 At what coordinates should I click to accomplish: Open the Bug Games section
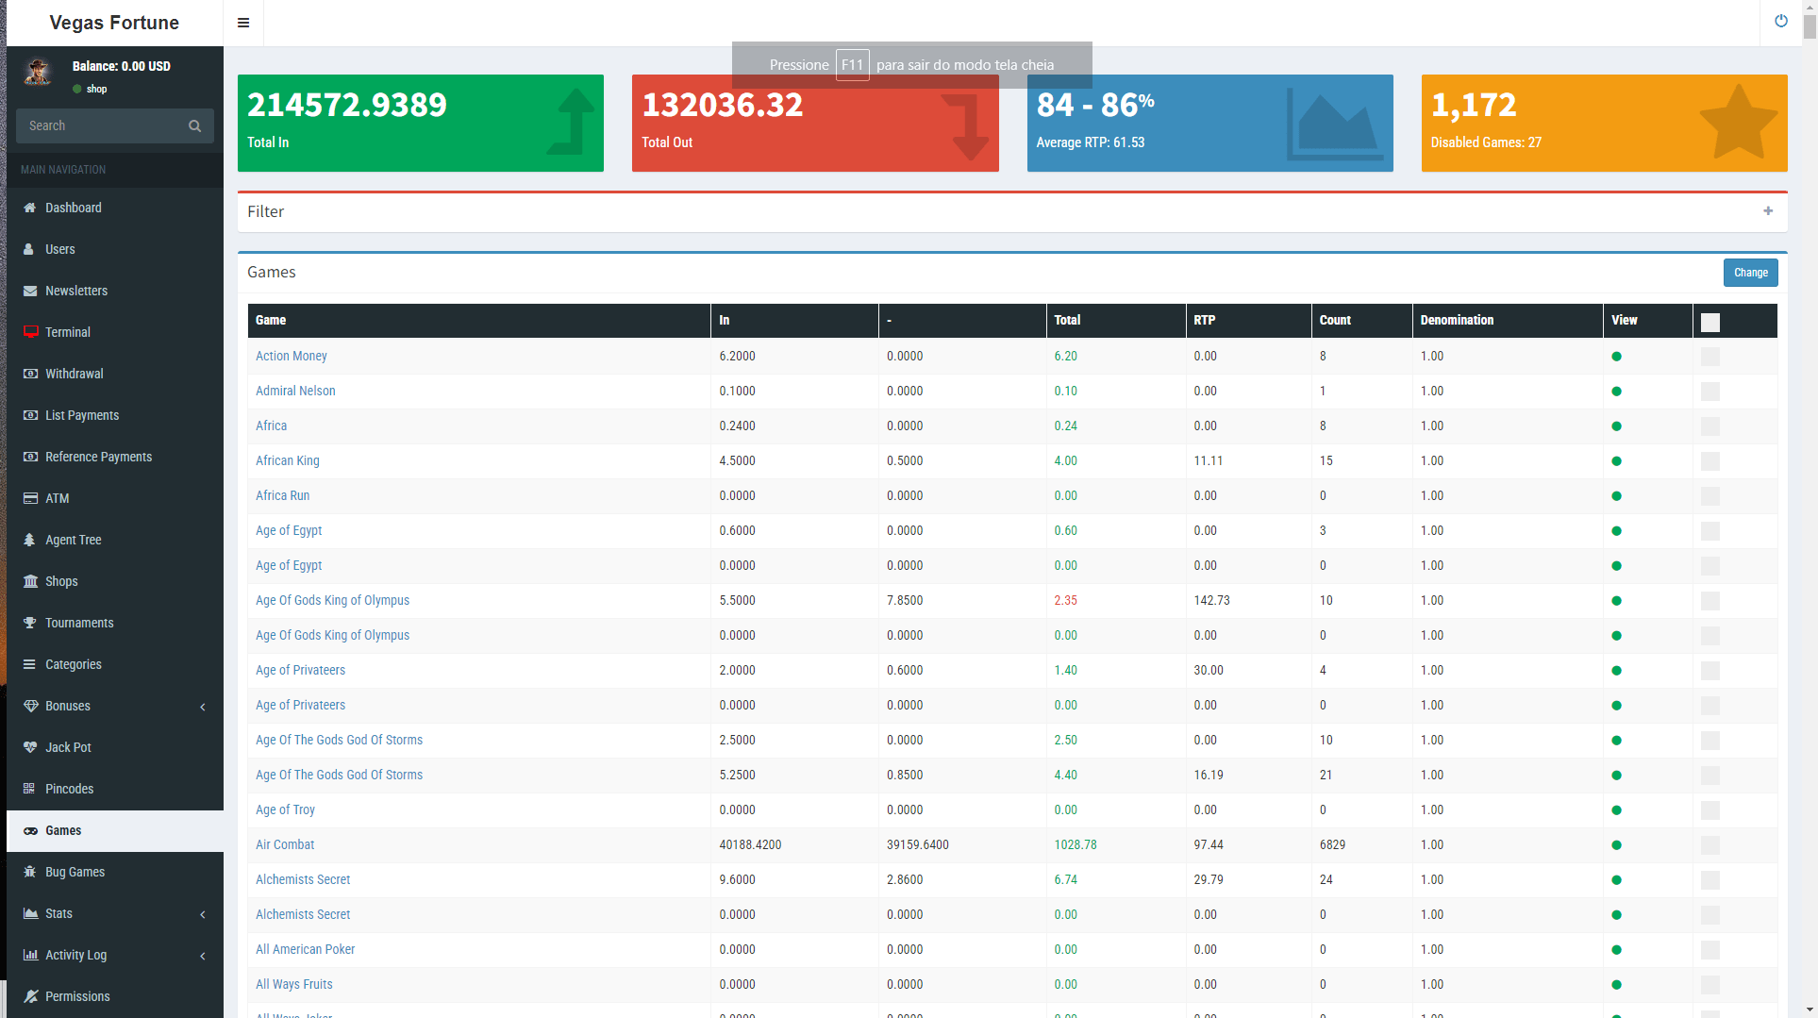(x=75, y=872)
